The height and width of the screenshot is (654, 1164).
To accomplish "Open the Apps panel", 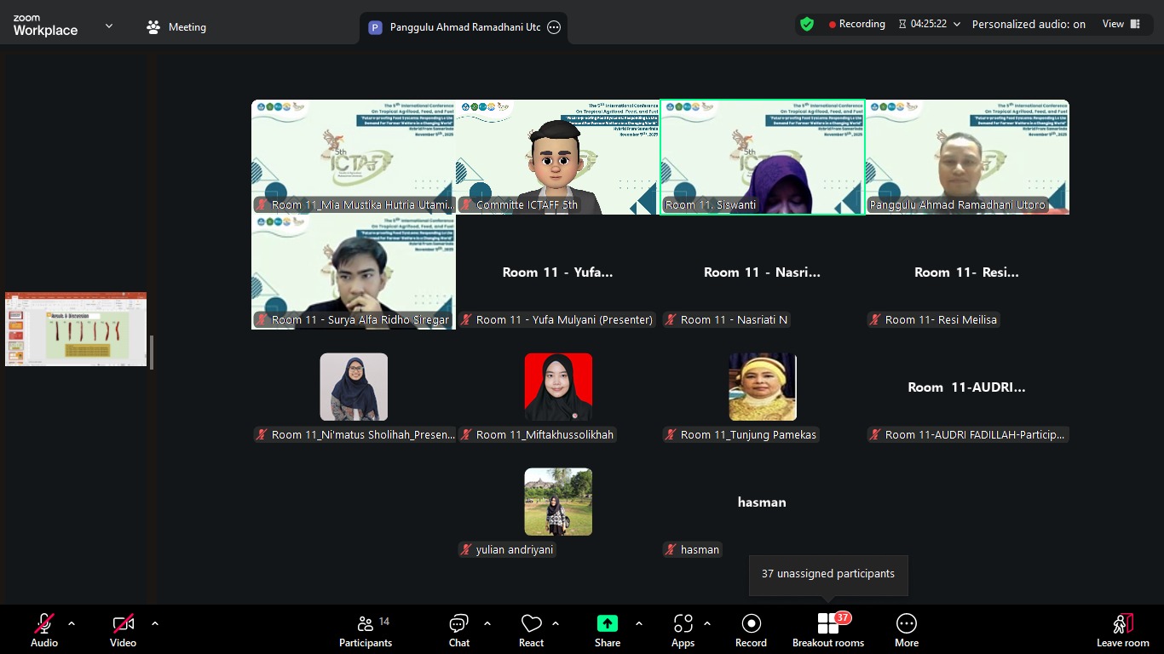I will point(683,630).
